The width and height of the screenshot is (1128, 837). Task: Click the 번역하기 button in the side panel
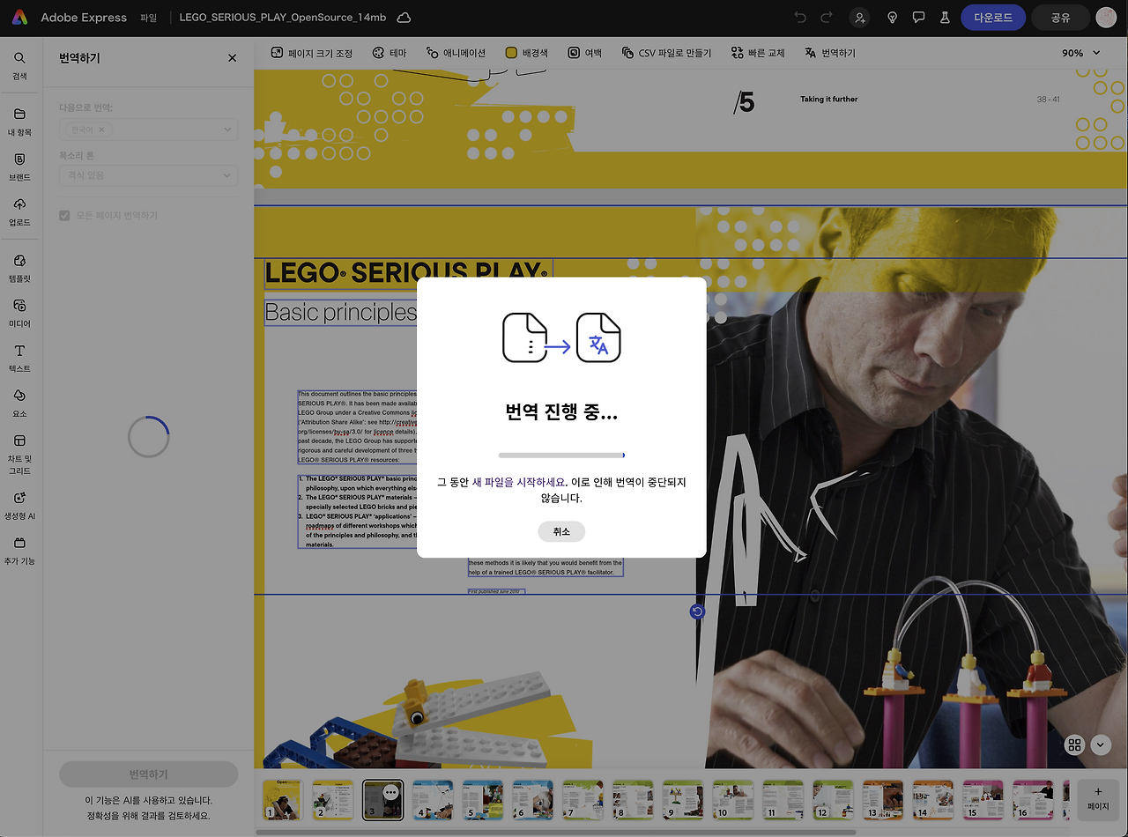click(x=149, y=774)
